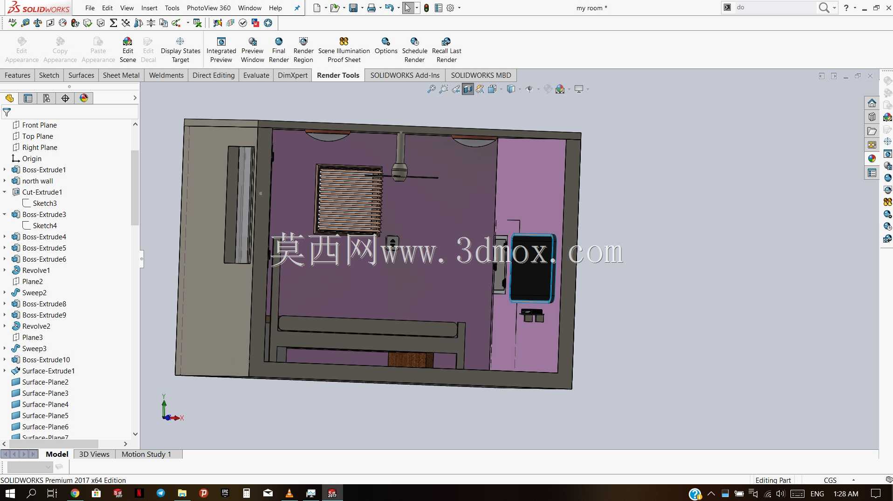Switch to the ConfigurationManager tab
Screen dimensions: 893x501
47,98
